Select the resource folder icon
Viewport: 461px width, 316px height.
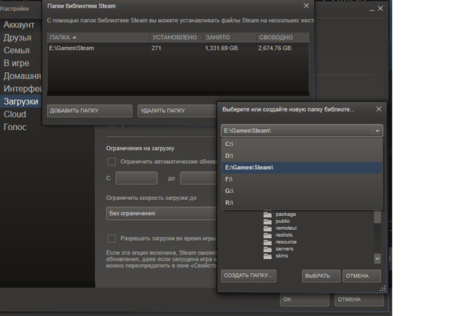pyautogui.click(x=267, y=242)
